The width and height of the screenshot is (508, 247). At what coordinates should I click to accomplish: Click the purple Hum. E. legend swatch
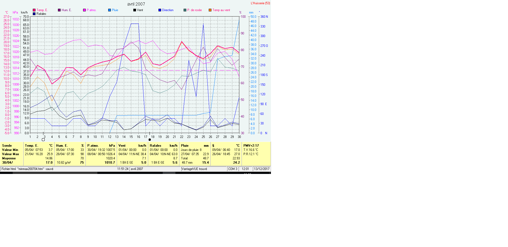point(59,10)
